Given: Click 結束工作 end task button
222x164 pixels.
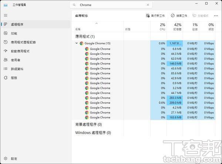Looking at the screenshot, I should pyautogui.click(x=179, y=16).
